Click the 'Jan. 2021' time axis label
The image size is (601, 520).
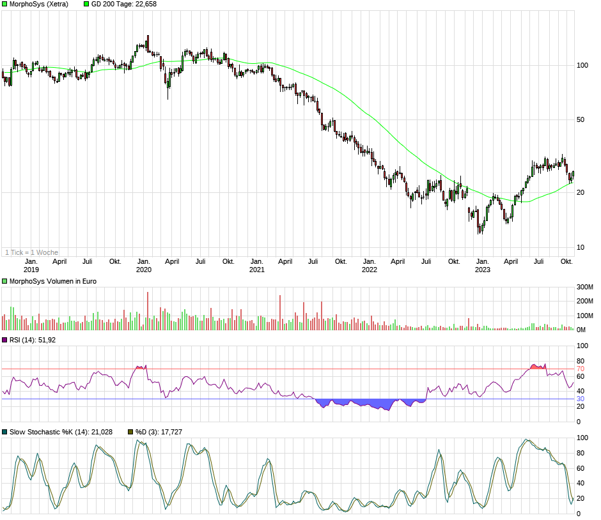256,265
